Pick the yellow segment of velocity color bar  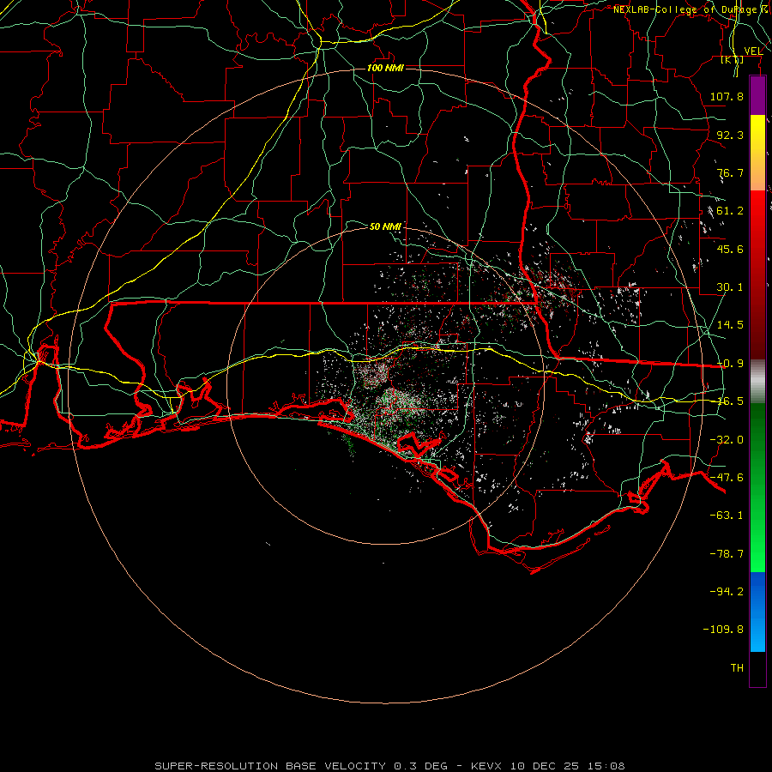click(x=757, y=136)
